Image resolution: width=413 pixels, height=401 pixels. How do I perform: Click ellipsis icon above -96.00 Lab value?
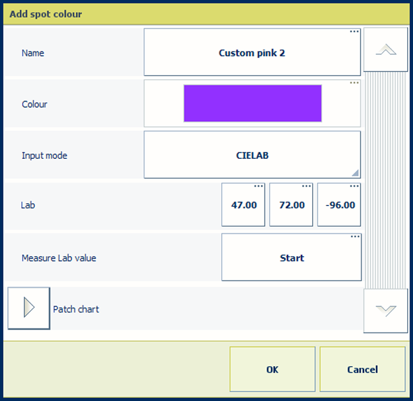click(x=354, y=187)
